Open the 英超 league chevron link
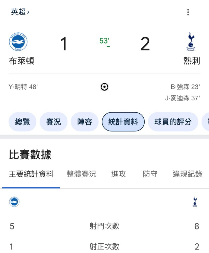 pyautogui.click(x=20, y=12)
